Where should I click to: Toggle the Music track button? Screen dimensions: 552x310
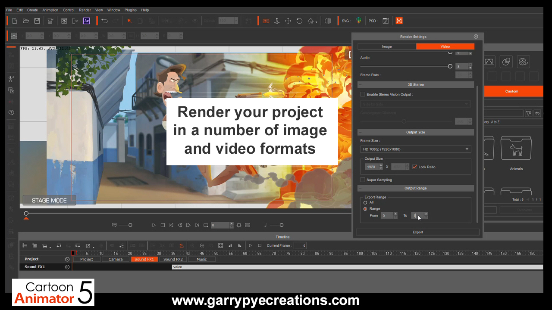pos(201,259)
